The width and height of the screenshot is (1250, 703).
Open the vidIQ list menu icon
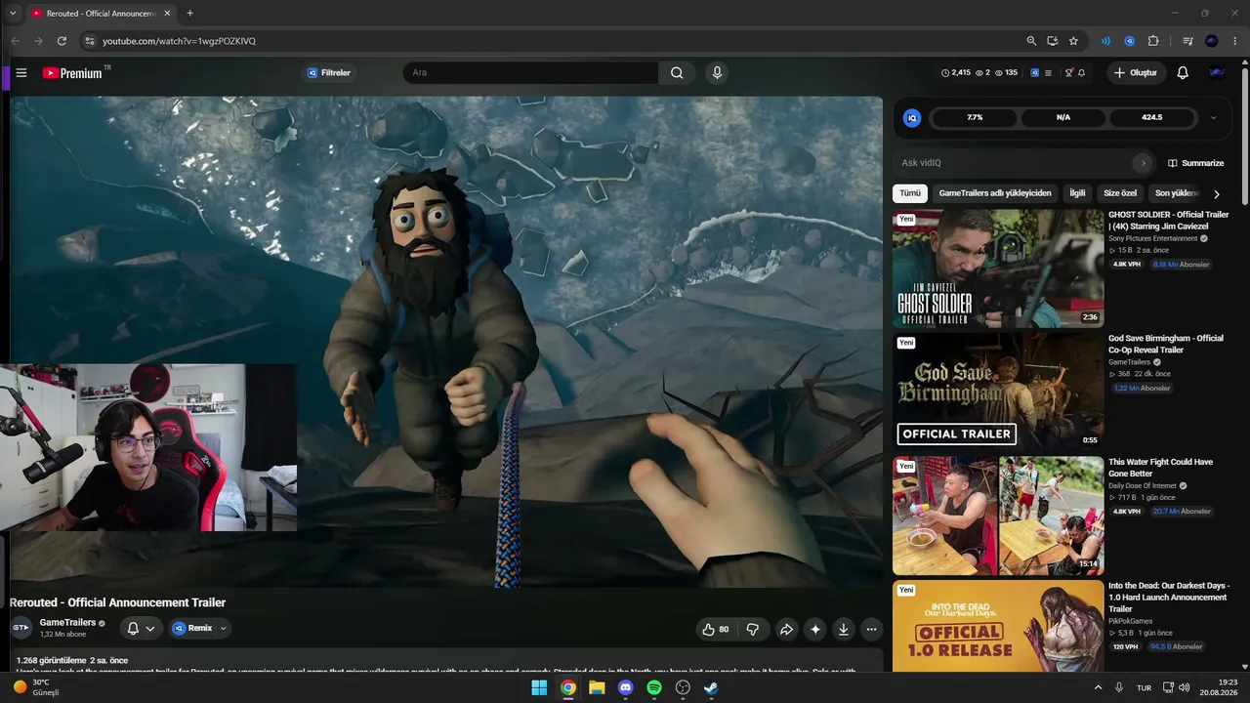pyautogui.click(x=1048, y=73)
